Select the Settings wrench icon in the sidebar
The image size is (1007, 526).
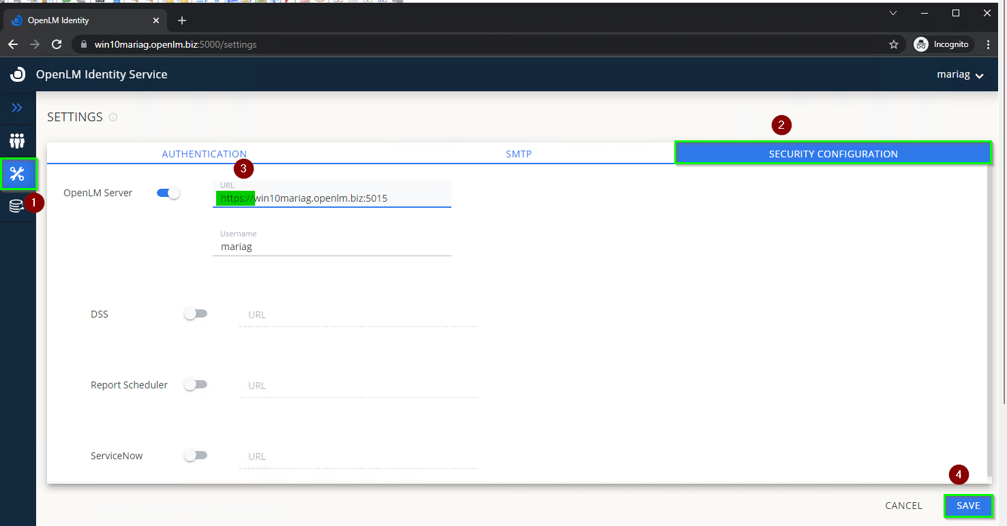click(x=18, y=174)
